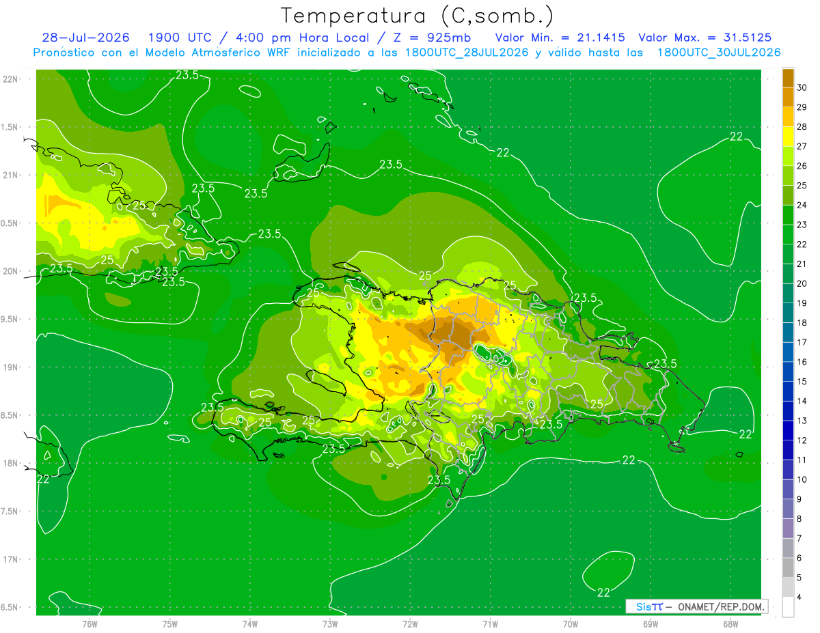
Task: Click the legend swatch between 29 and 30
Action: pos(788,98)
